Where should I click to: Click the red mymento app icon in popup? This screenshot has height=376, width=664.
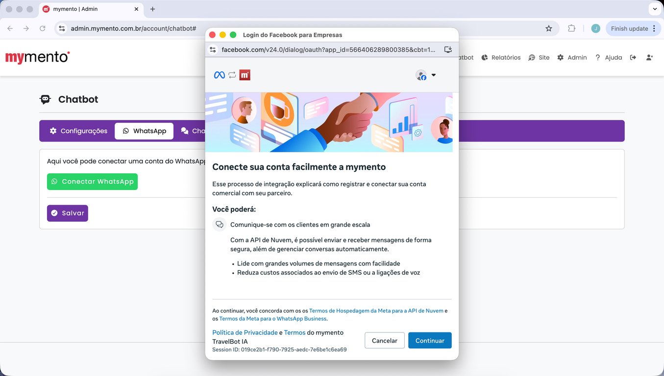tap(245, 75)
